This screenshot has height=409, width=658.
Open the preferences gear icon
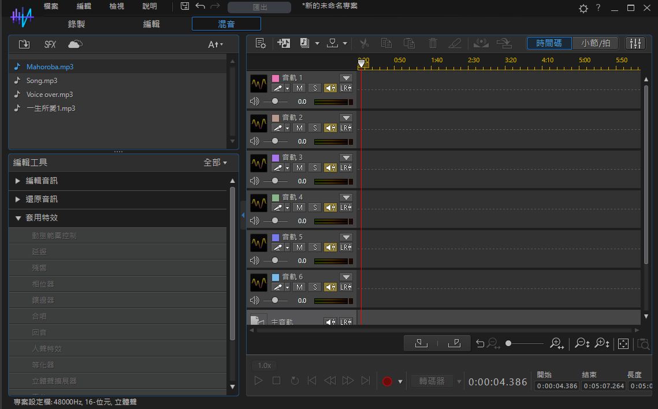583,9
